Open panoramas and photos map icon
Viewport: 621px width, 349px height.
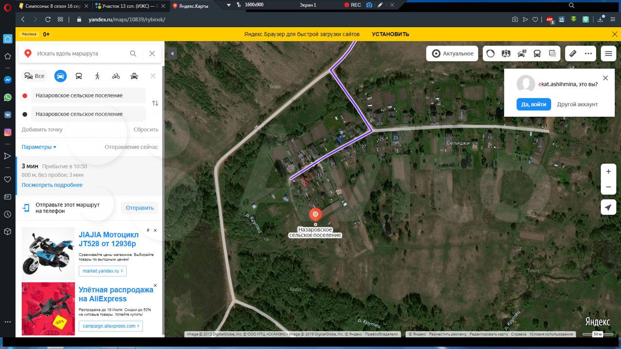click(506, 53)
